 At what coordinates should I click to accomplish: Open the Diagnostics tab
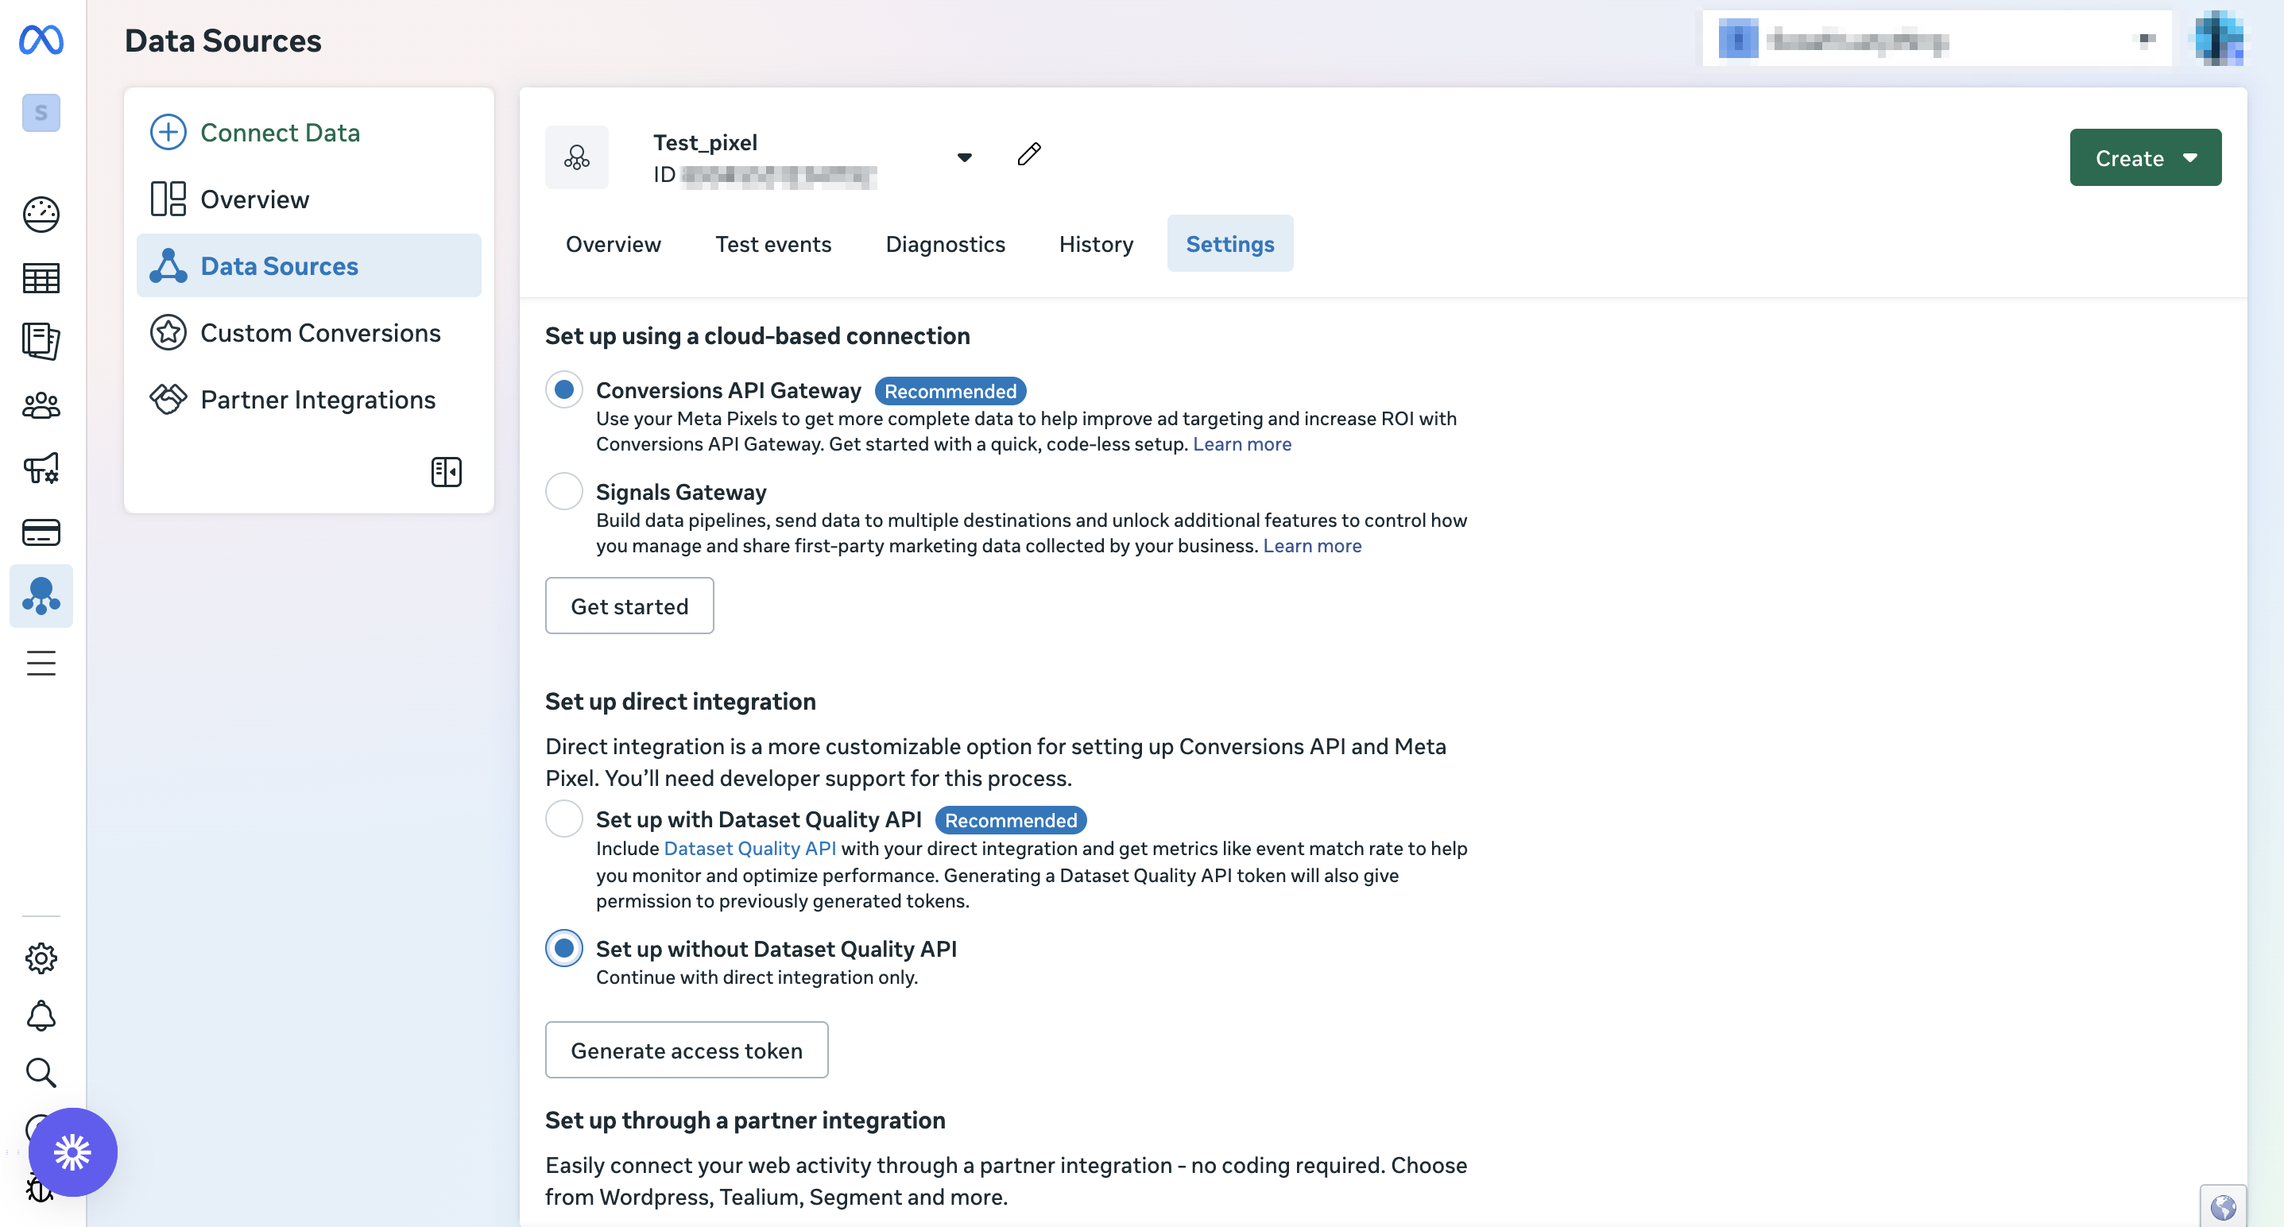coord(945,244)
